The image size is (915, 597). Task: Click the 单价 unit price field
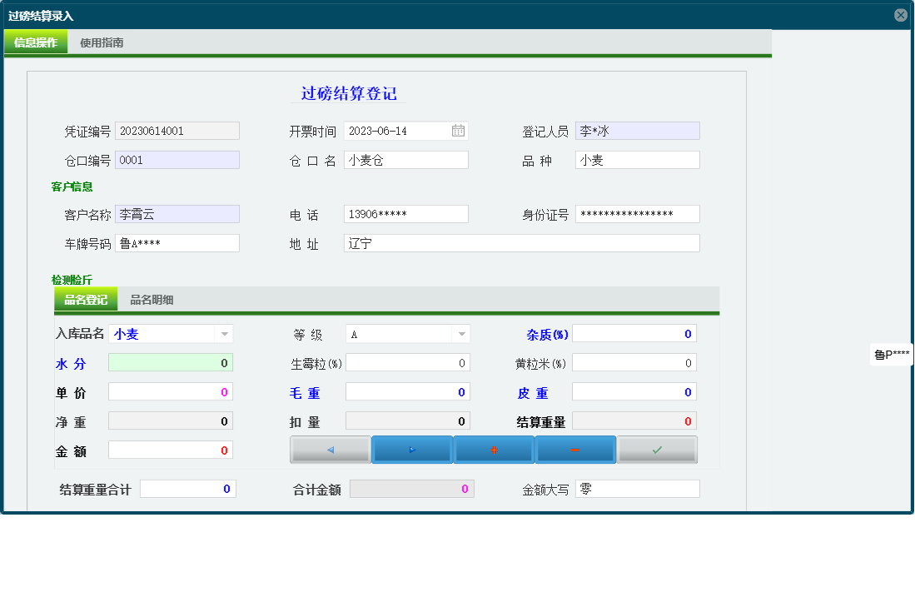pos(170,391)
